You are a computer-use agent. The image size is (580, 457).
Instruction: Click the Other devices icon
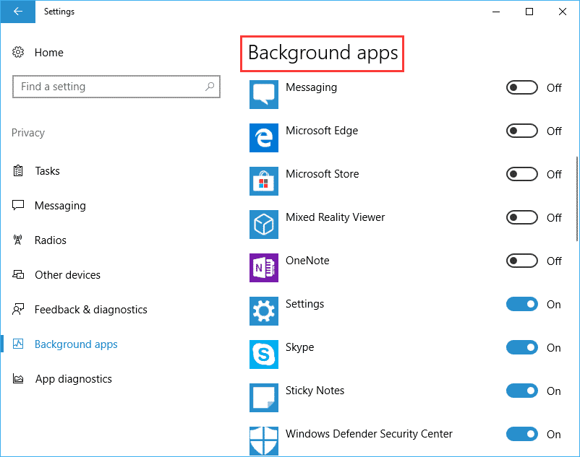(x=18, y=274)
